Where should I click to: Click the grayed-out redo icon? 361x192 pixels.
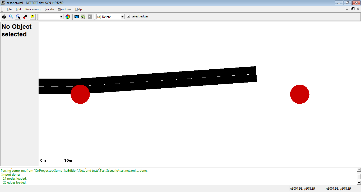tap(90, 17)
